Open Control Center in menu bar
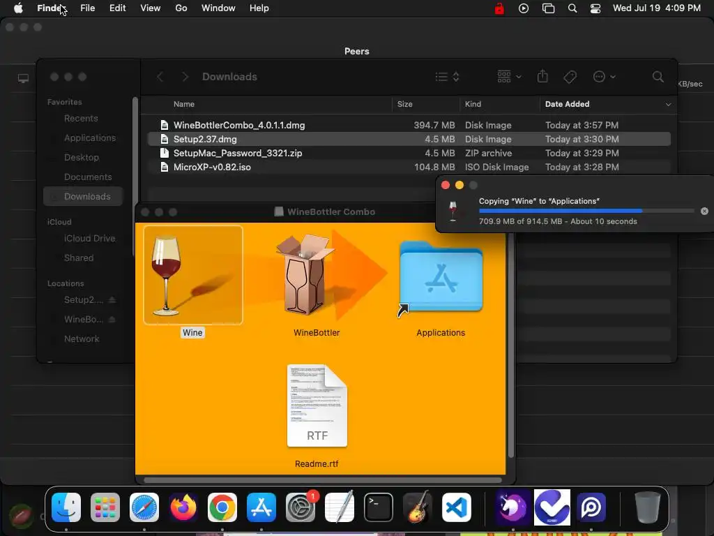The width and height of the screenshot is (714, 536). click(x=595, y=8)
